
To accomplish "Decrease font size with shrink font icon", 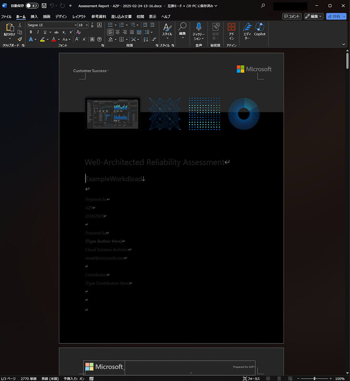I will 85,39.
